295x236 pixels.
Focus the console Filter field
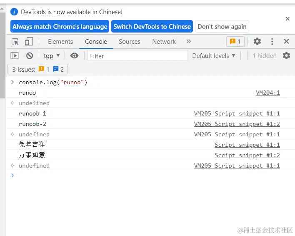coord(137,56)
